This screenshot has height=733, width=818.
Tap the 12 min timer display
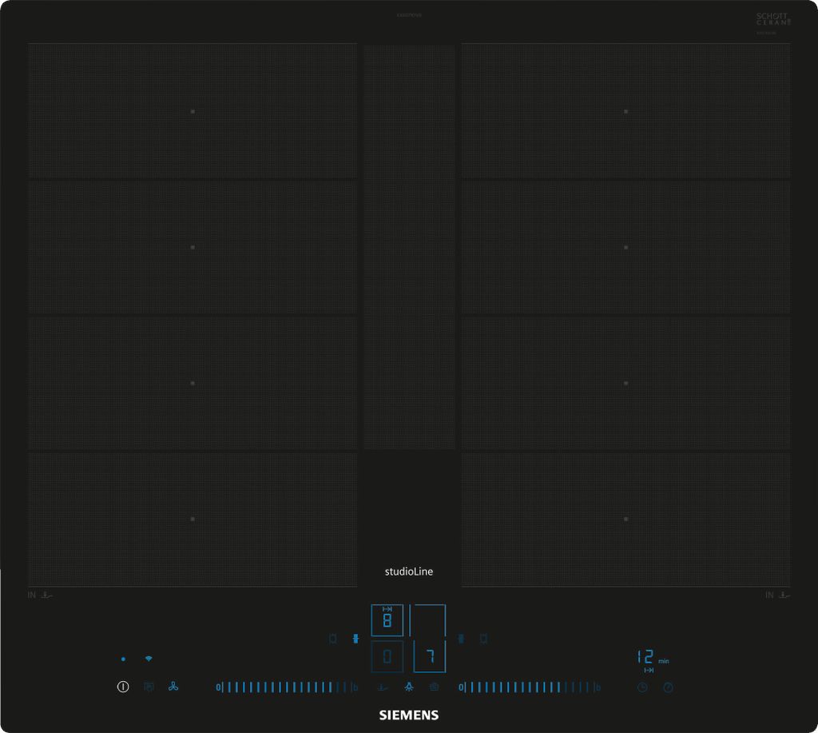coord(645,657)
